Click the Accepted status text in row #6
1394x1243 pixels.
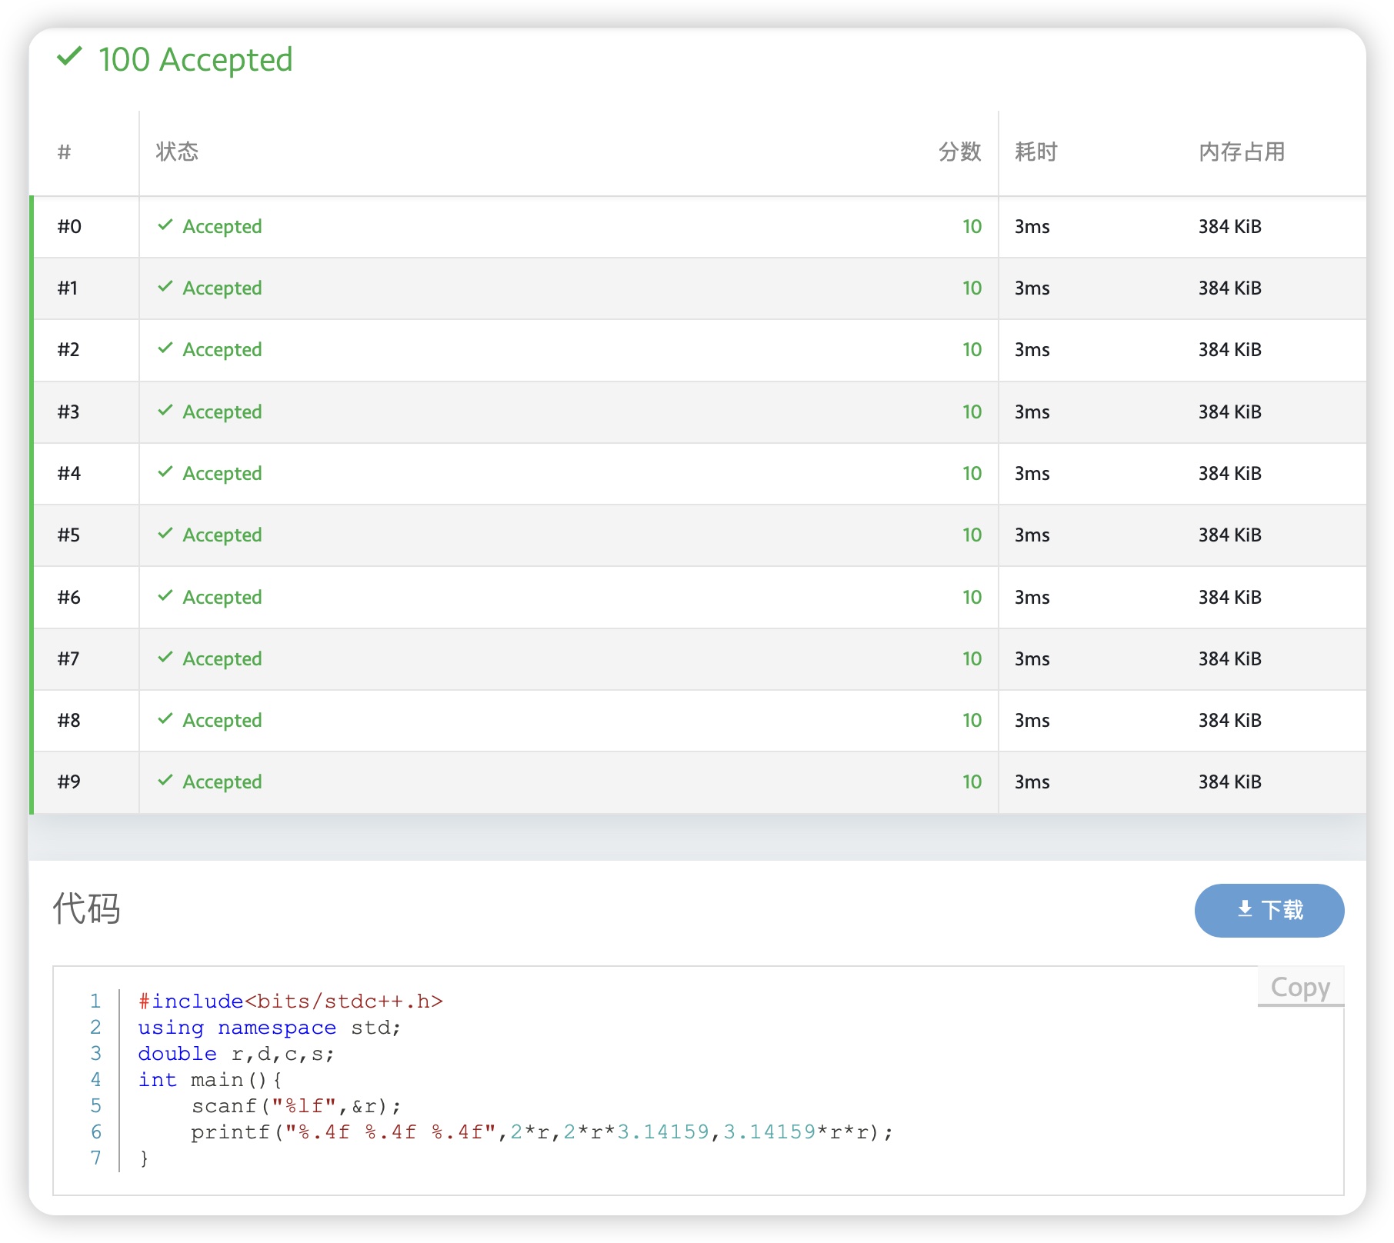[222, 597]
